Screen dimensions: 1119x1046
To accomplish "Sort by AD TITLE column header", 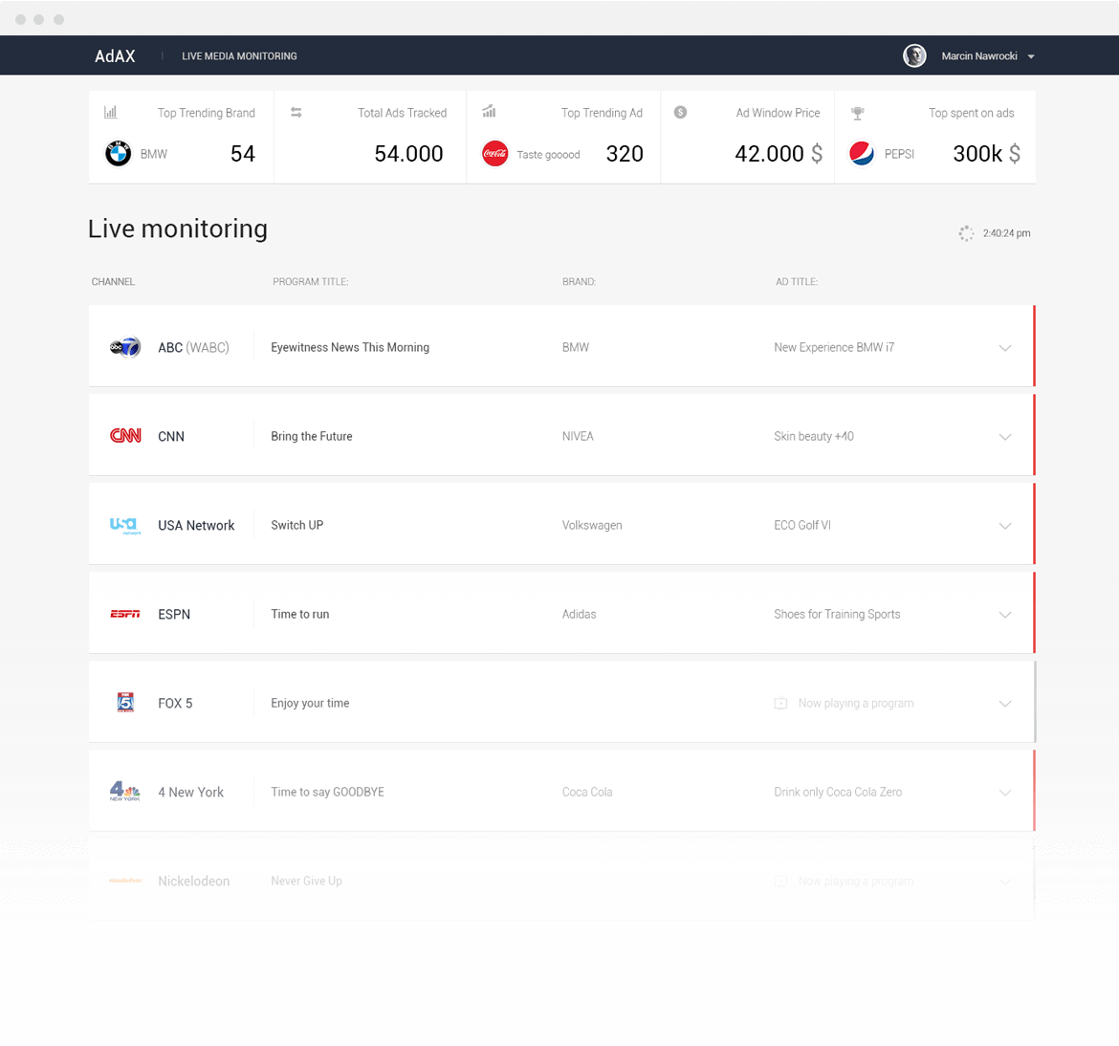I will click(x=797, y=282).
